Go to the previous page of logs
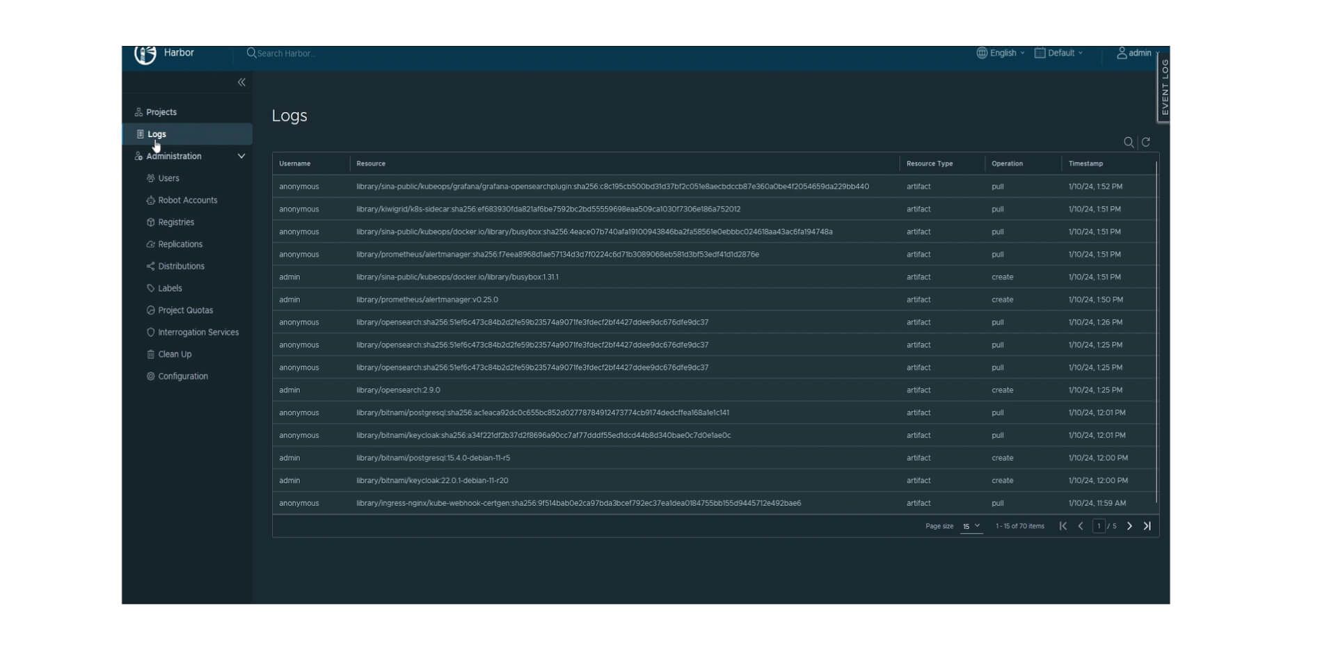The image size is (1336, 659). coord(1081,526)
